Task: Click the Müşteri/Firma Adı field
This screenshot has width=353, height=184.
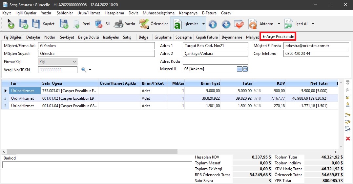Action: [96, 45]
